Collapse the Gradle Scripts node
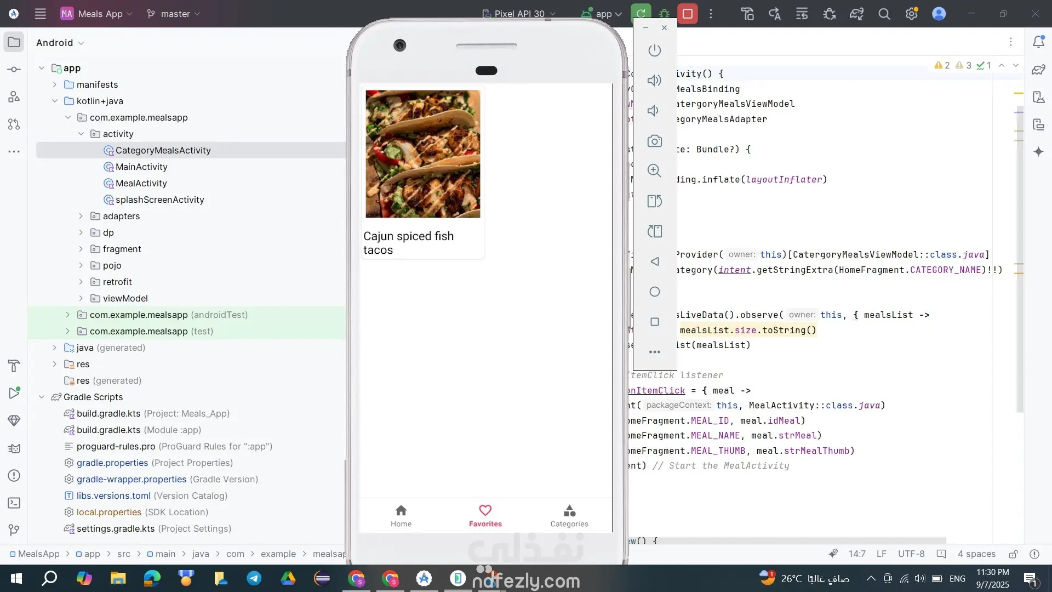The width and height of the screenshot is (1052, 592). [x=42, y=397]
